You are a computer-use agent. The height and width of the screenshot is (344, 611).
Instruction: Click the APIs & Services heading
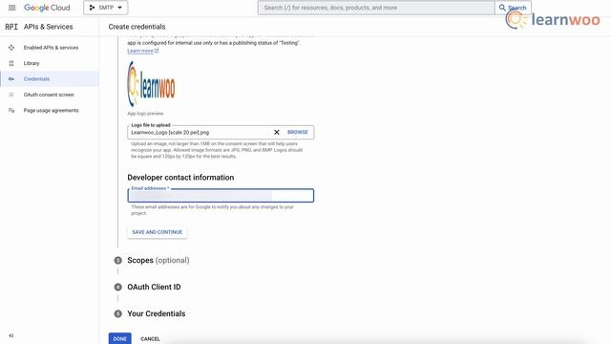click(x=49, y=27)
